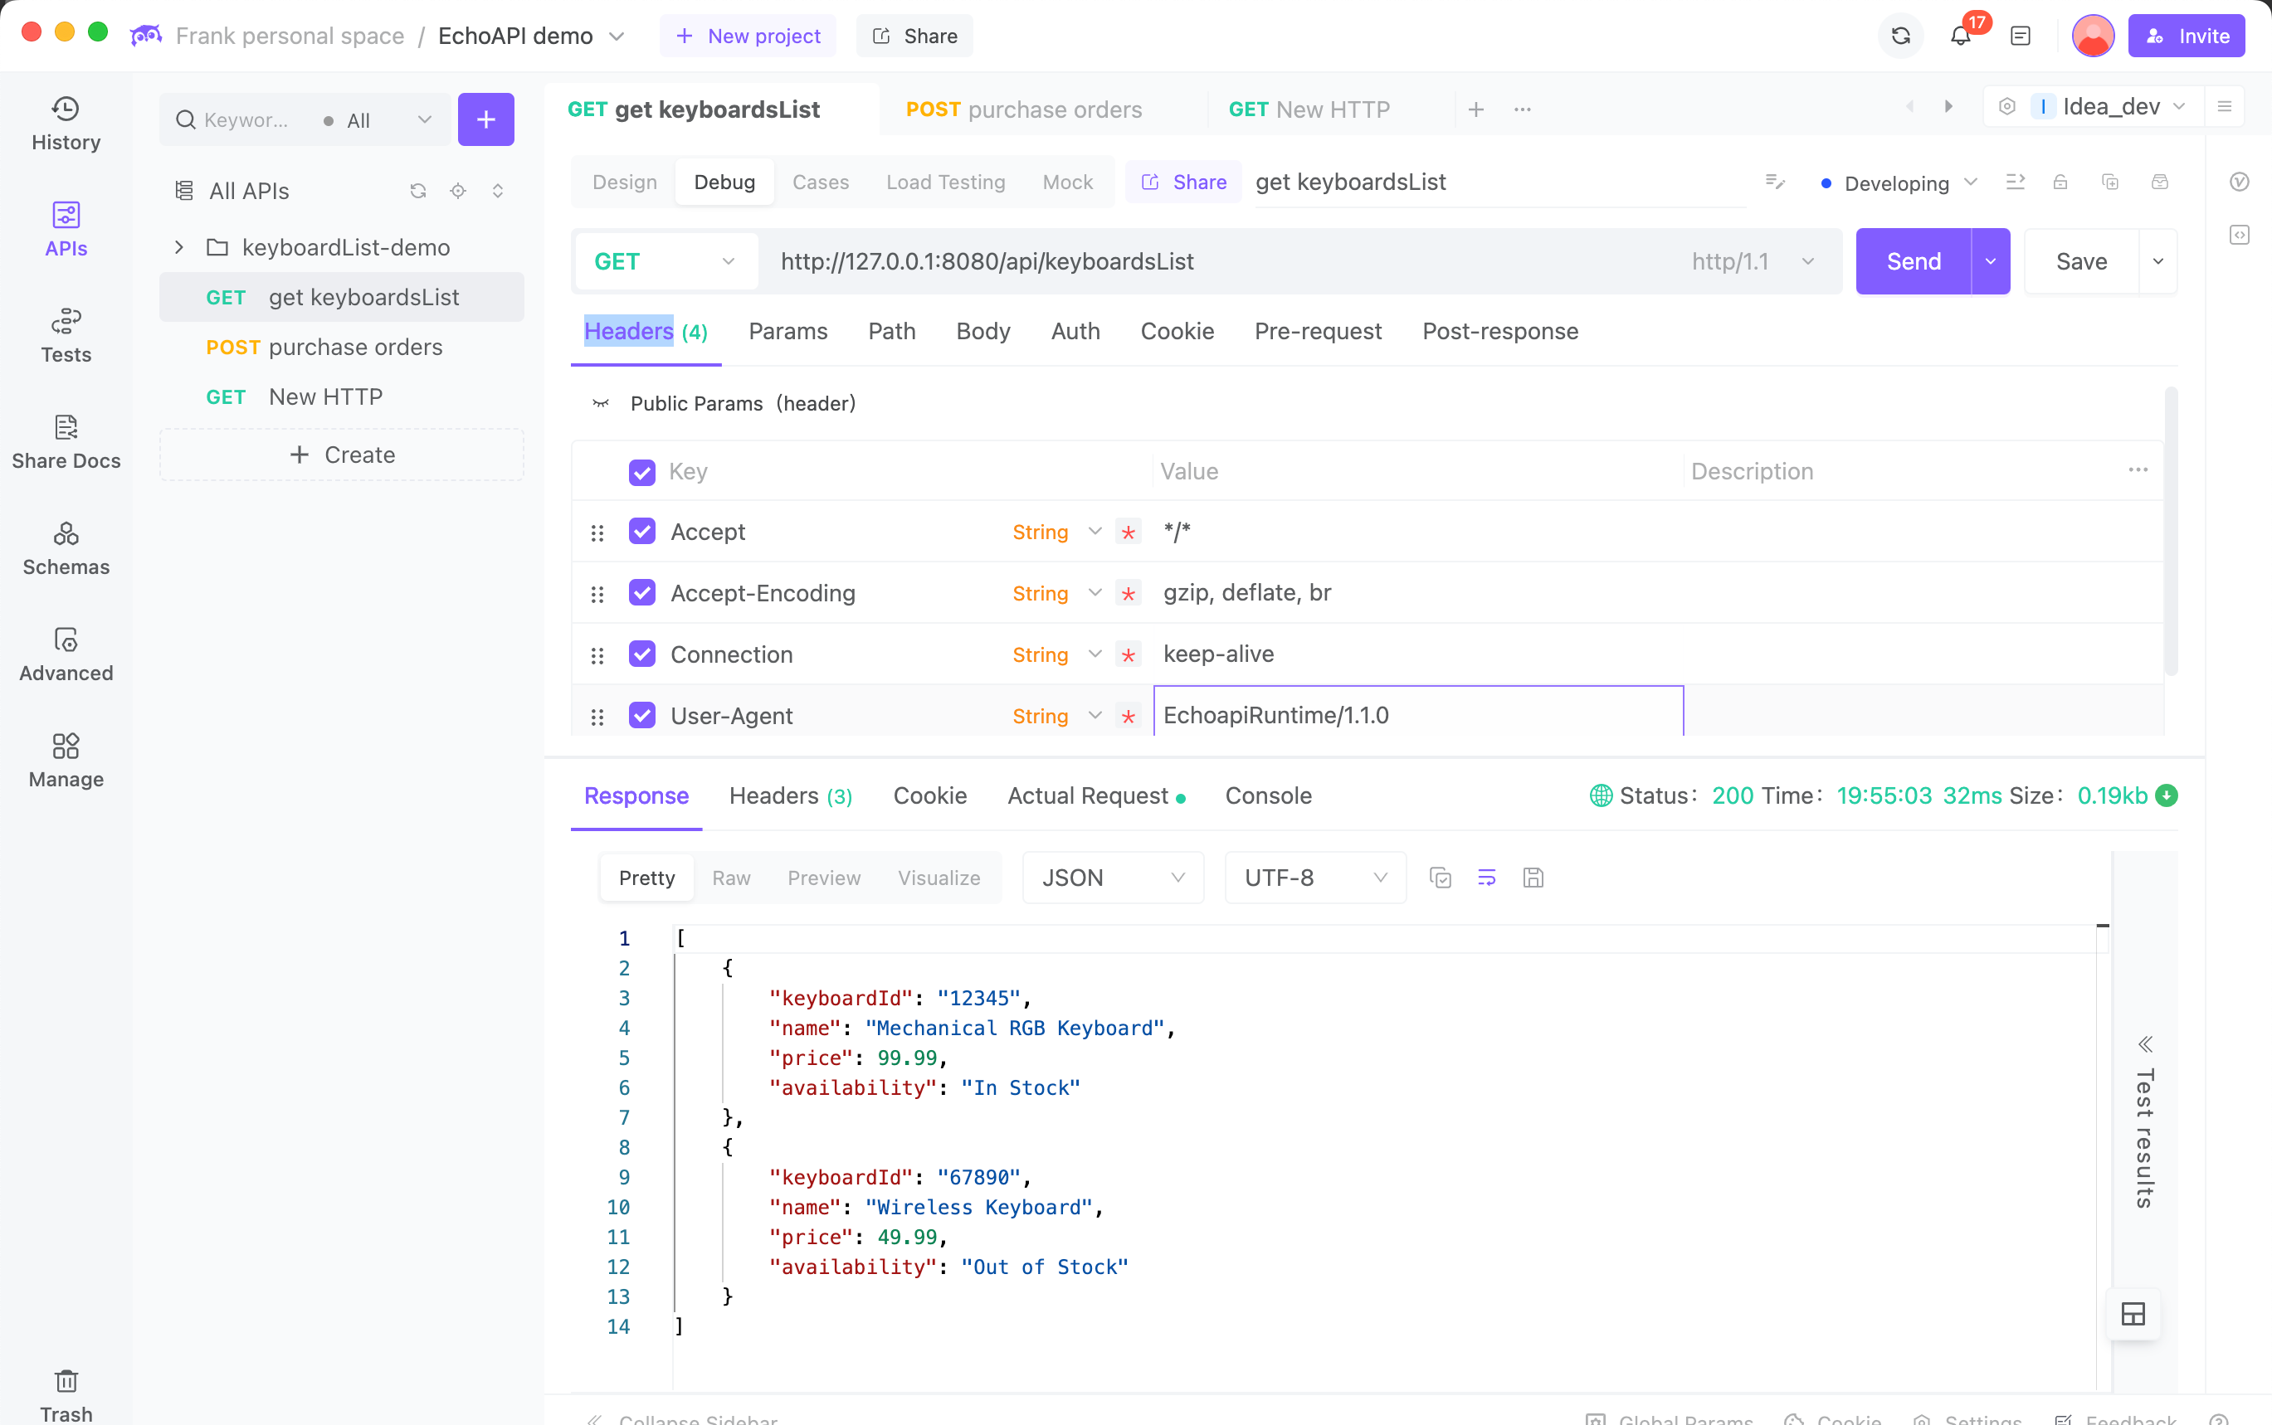Expand the Test results side panel

coord(2145,1122)
